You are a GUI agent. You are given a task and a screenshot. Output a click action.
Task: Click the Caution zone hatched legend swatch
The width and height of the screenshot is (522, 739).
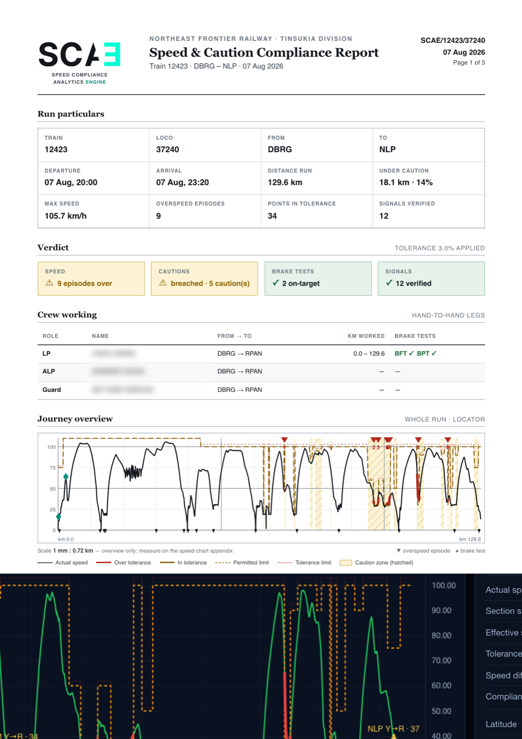[x=346, y=563]
